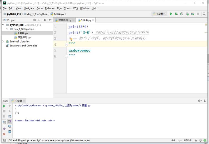Screen dimensions: 209x144
Task: Open Project panel settings gear
Action: (45, 20)
